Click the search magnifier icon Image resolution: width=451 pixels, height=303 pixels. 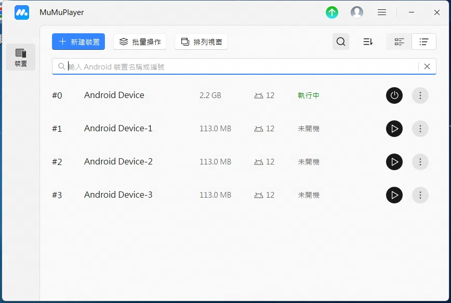[341, 42]
